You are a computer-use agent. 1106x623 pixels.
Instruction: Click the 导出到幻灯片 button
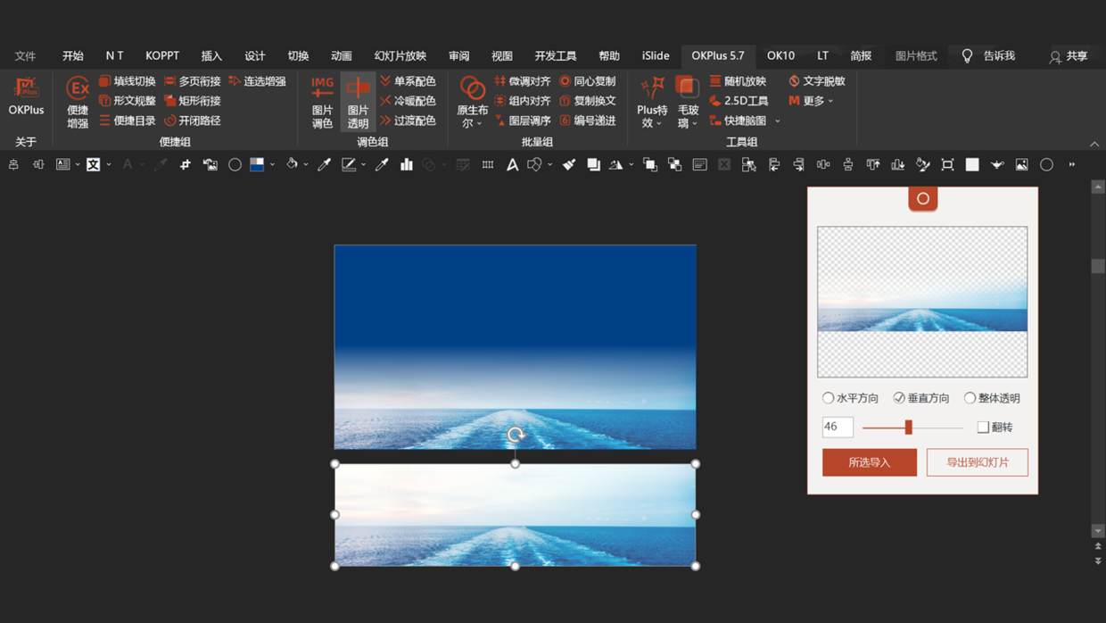point(977,462)
